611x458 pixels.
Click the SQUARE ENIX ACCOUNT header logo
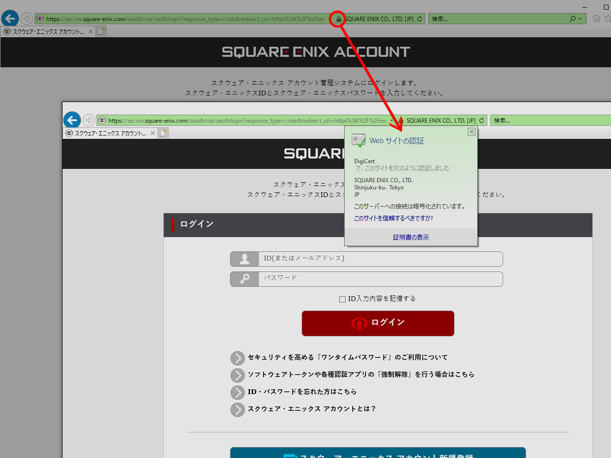coord(316,52)
